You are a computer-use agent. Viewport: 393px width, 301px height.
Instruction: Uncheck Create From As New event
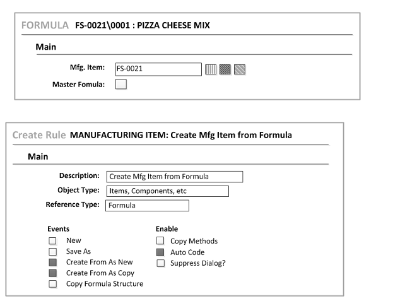53,262
